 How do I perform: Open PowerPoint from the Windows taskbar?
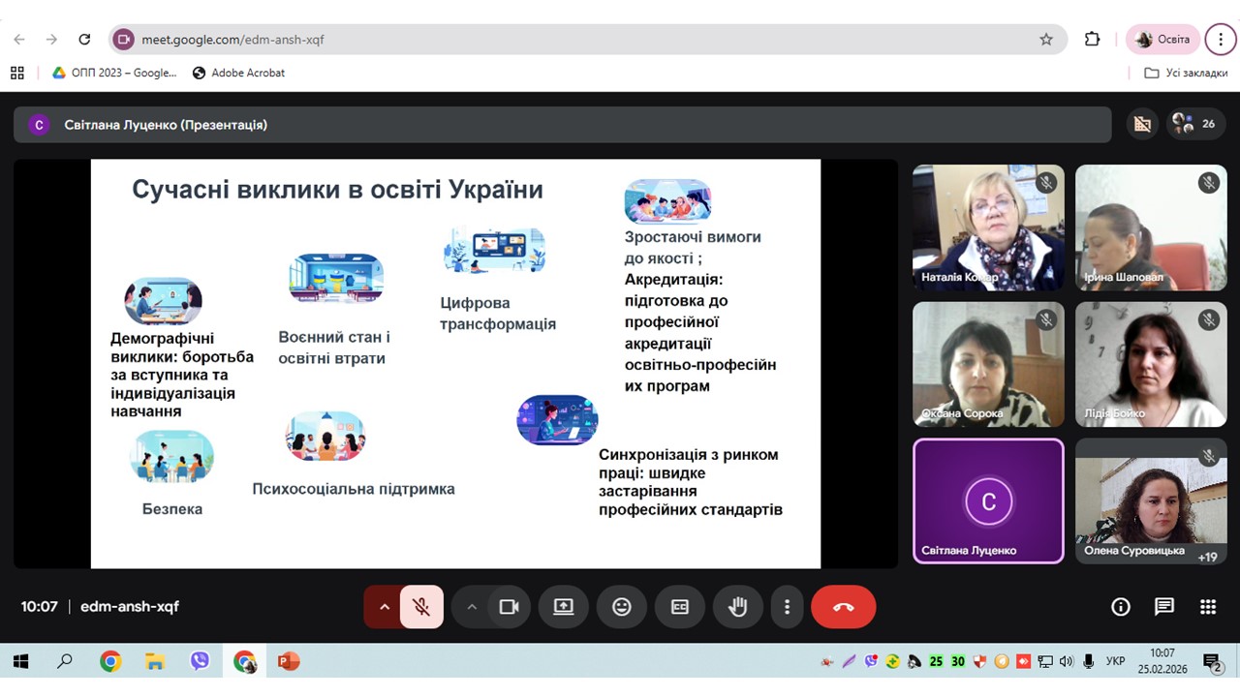coord(288,662)
